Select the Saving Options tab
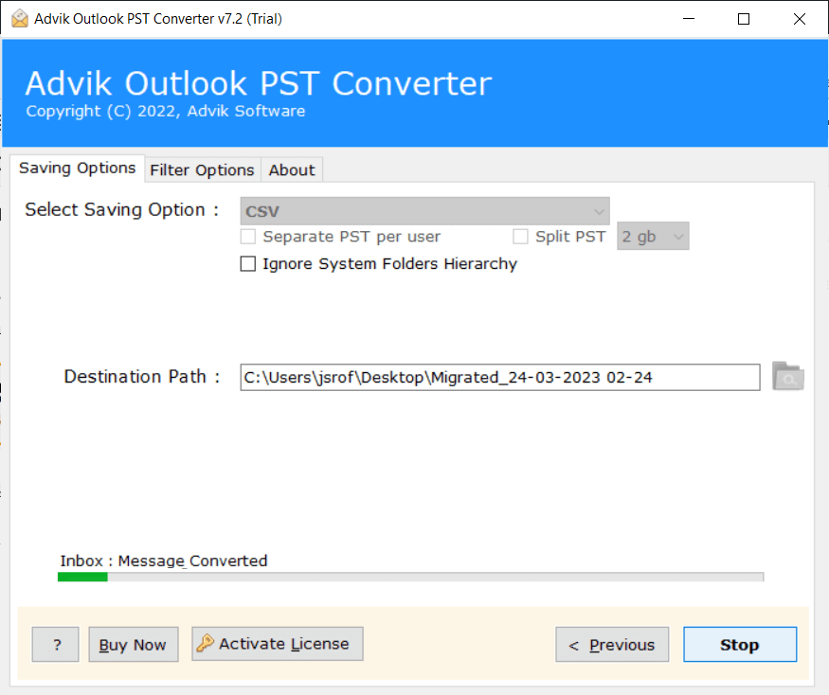Screen dimensions: 829x695 point(77,168)
